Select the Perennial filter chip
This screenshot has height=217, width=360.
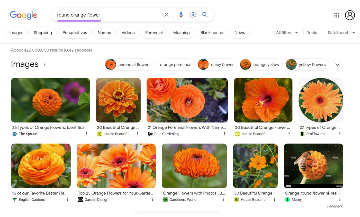[154, 33]
